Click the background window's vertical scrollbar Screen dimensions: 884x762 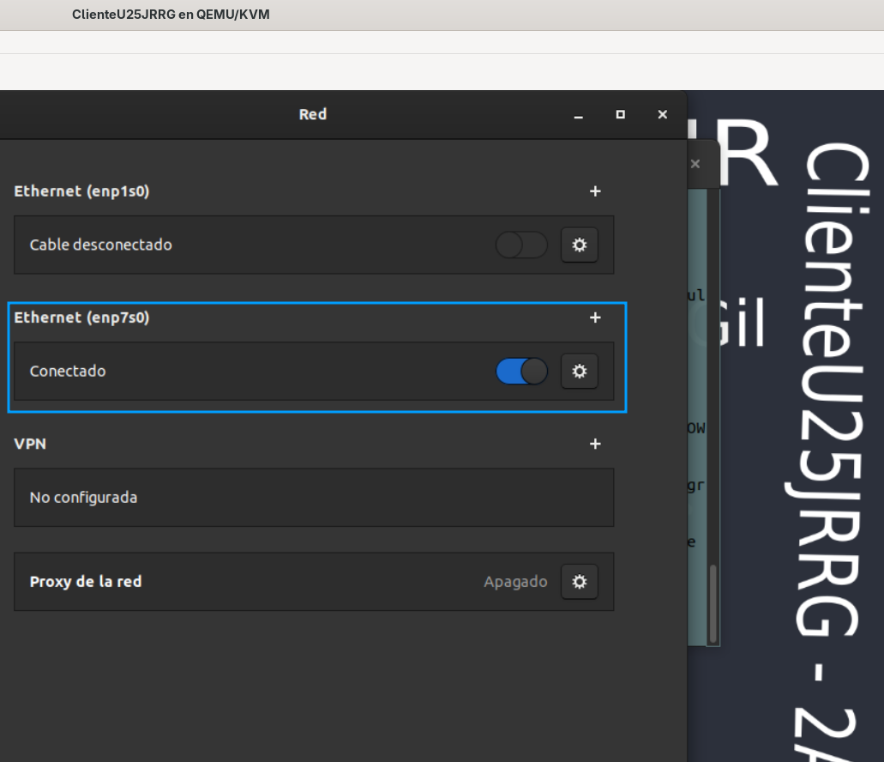(x=713, y=602)
